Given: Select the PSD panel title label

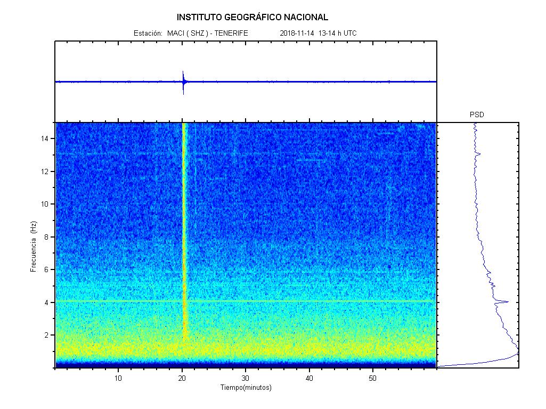Looking at the screenshot, I should tap(477, 114).
